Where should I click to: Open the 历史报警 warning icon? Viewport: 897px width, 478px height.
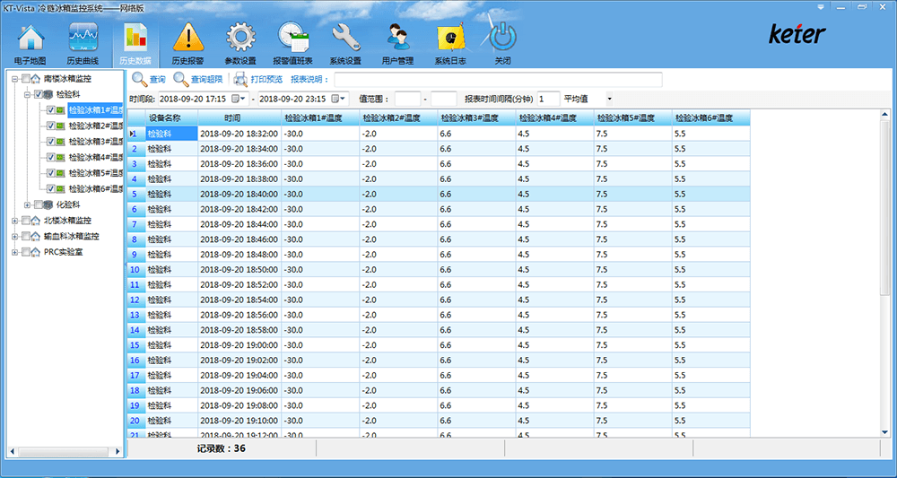coord(188,38)
